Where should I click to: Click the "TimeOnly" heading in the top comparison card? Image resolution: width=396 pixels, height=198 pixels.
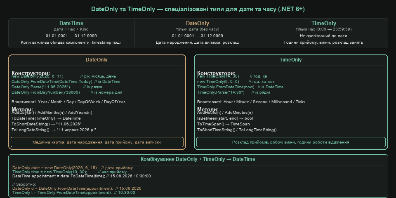click(x=324, y=24)
